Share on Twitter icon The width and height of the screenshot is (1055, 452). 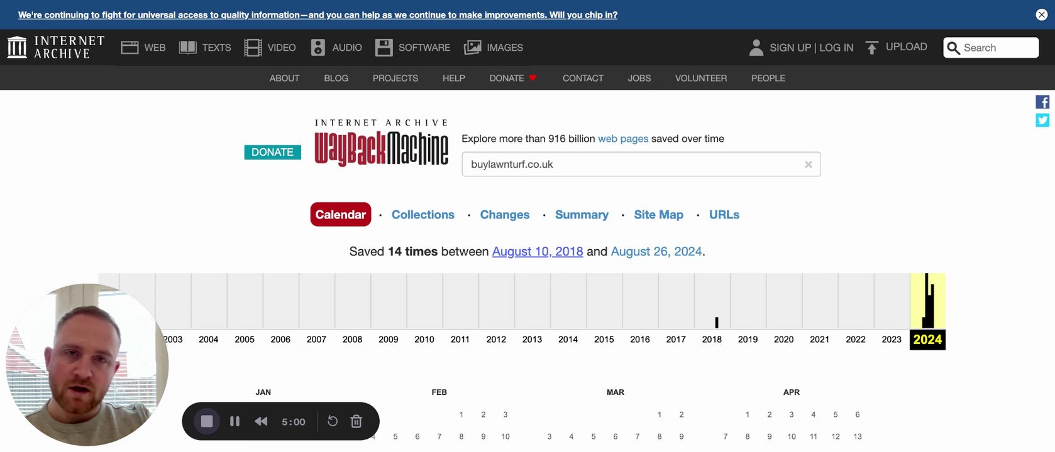tap(1042, 120)
